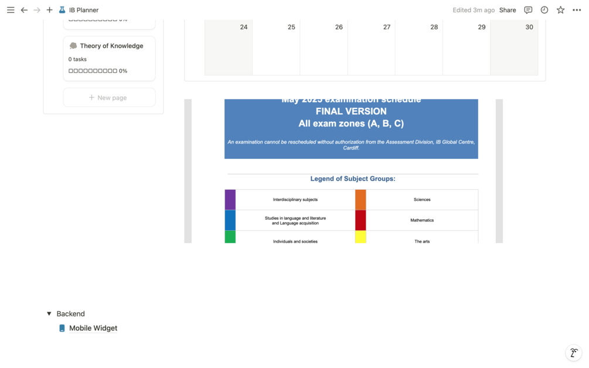Image resolution: width=589 pixels, height=368 pixels.
Task: Collapse the Backend toggle section
Action: pos(49,314)
